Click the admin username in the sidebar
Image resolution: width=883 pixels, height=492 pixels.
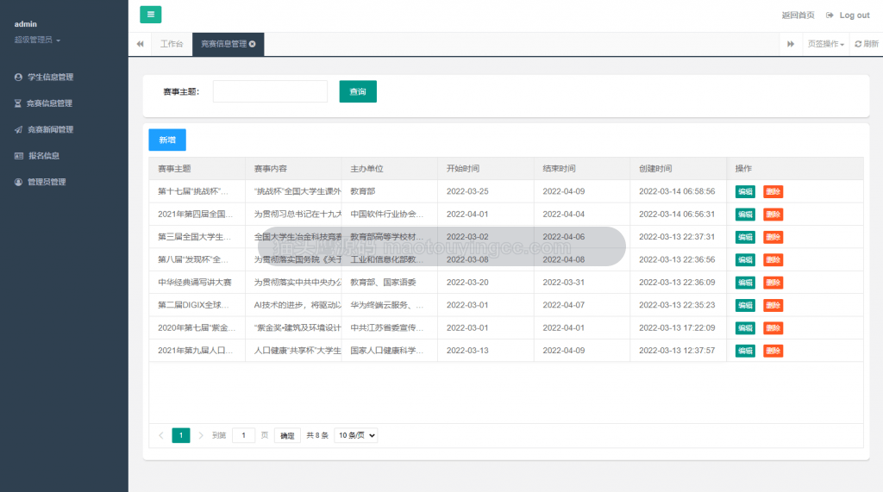(x=25, y=24)
